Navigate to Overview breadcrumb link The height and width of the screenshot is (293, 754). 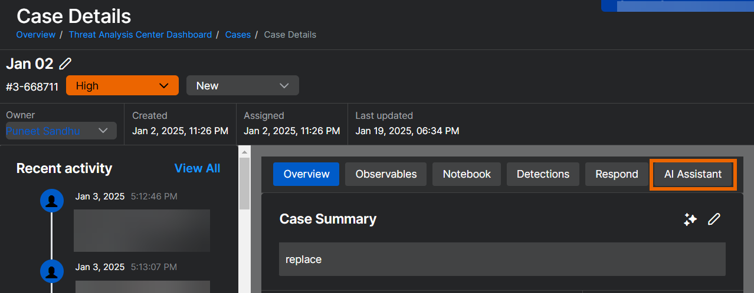click(35, 35)
